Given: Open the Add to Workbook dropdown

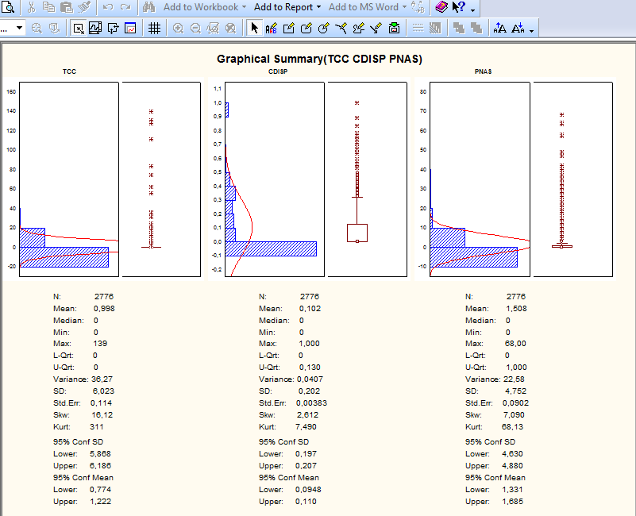Looking at the screenshot, I should click(204, 7).
